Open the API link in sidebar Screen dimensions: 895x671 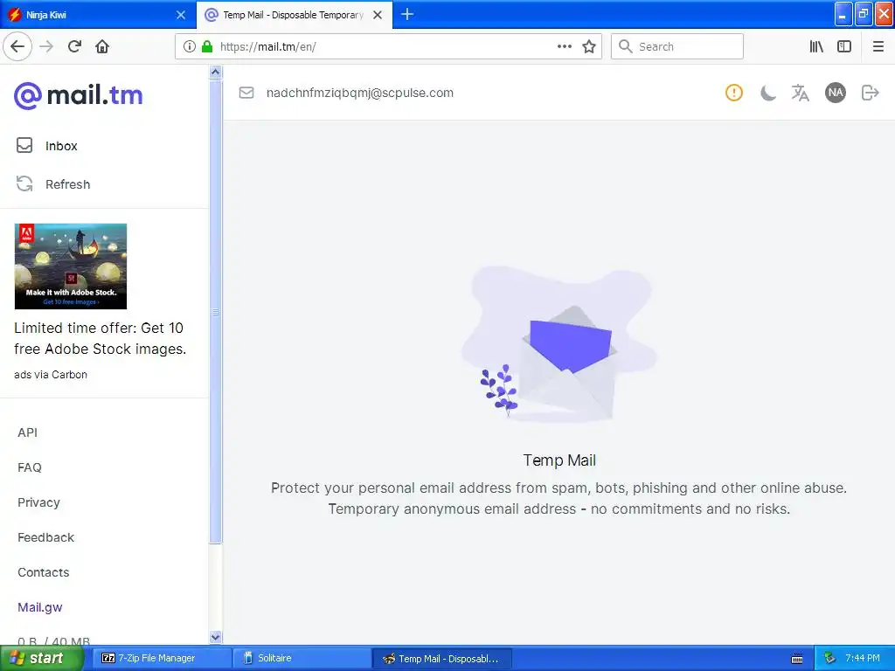[x=27, y=432]
